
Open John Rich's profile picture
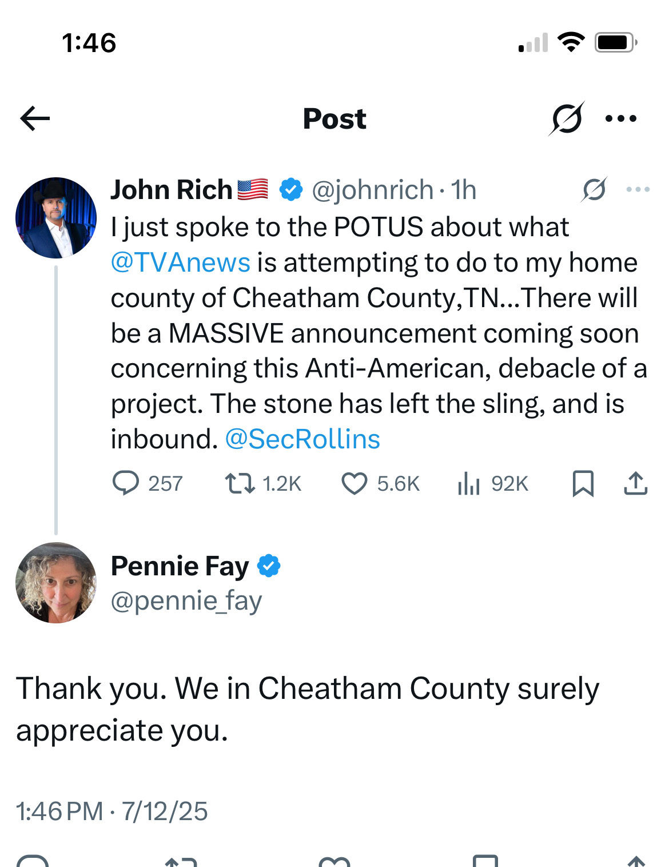tap(56, 218)
